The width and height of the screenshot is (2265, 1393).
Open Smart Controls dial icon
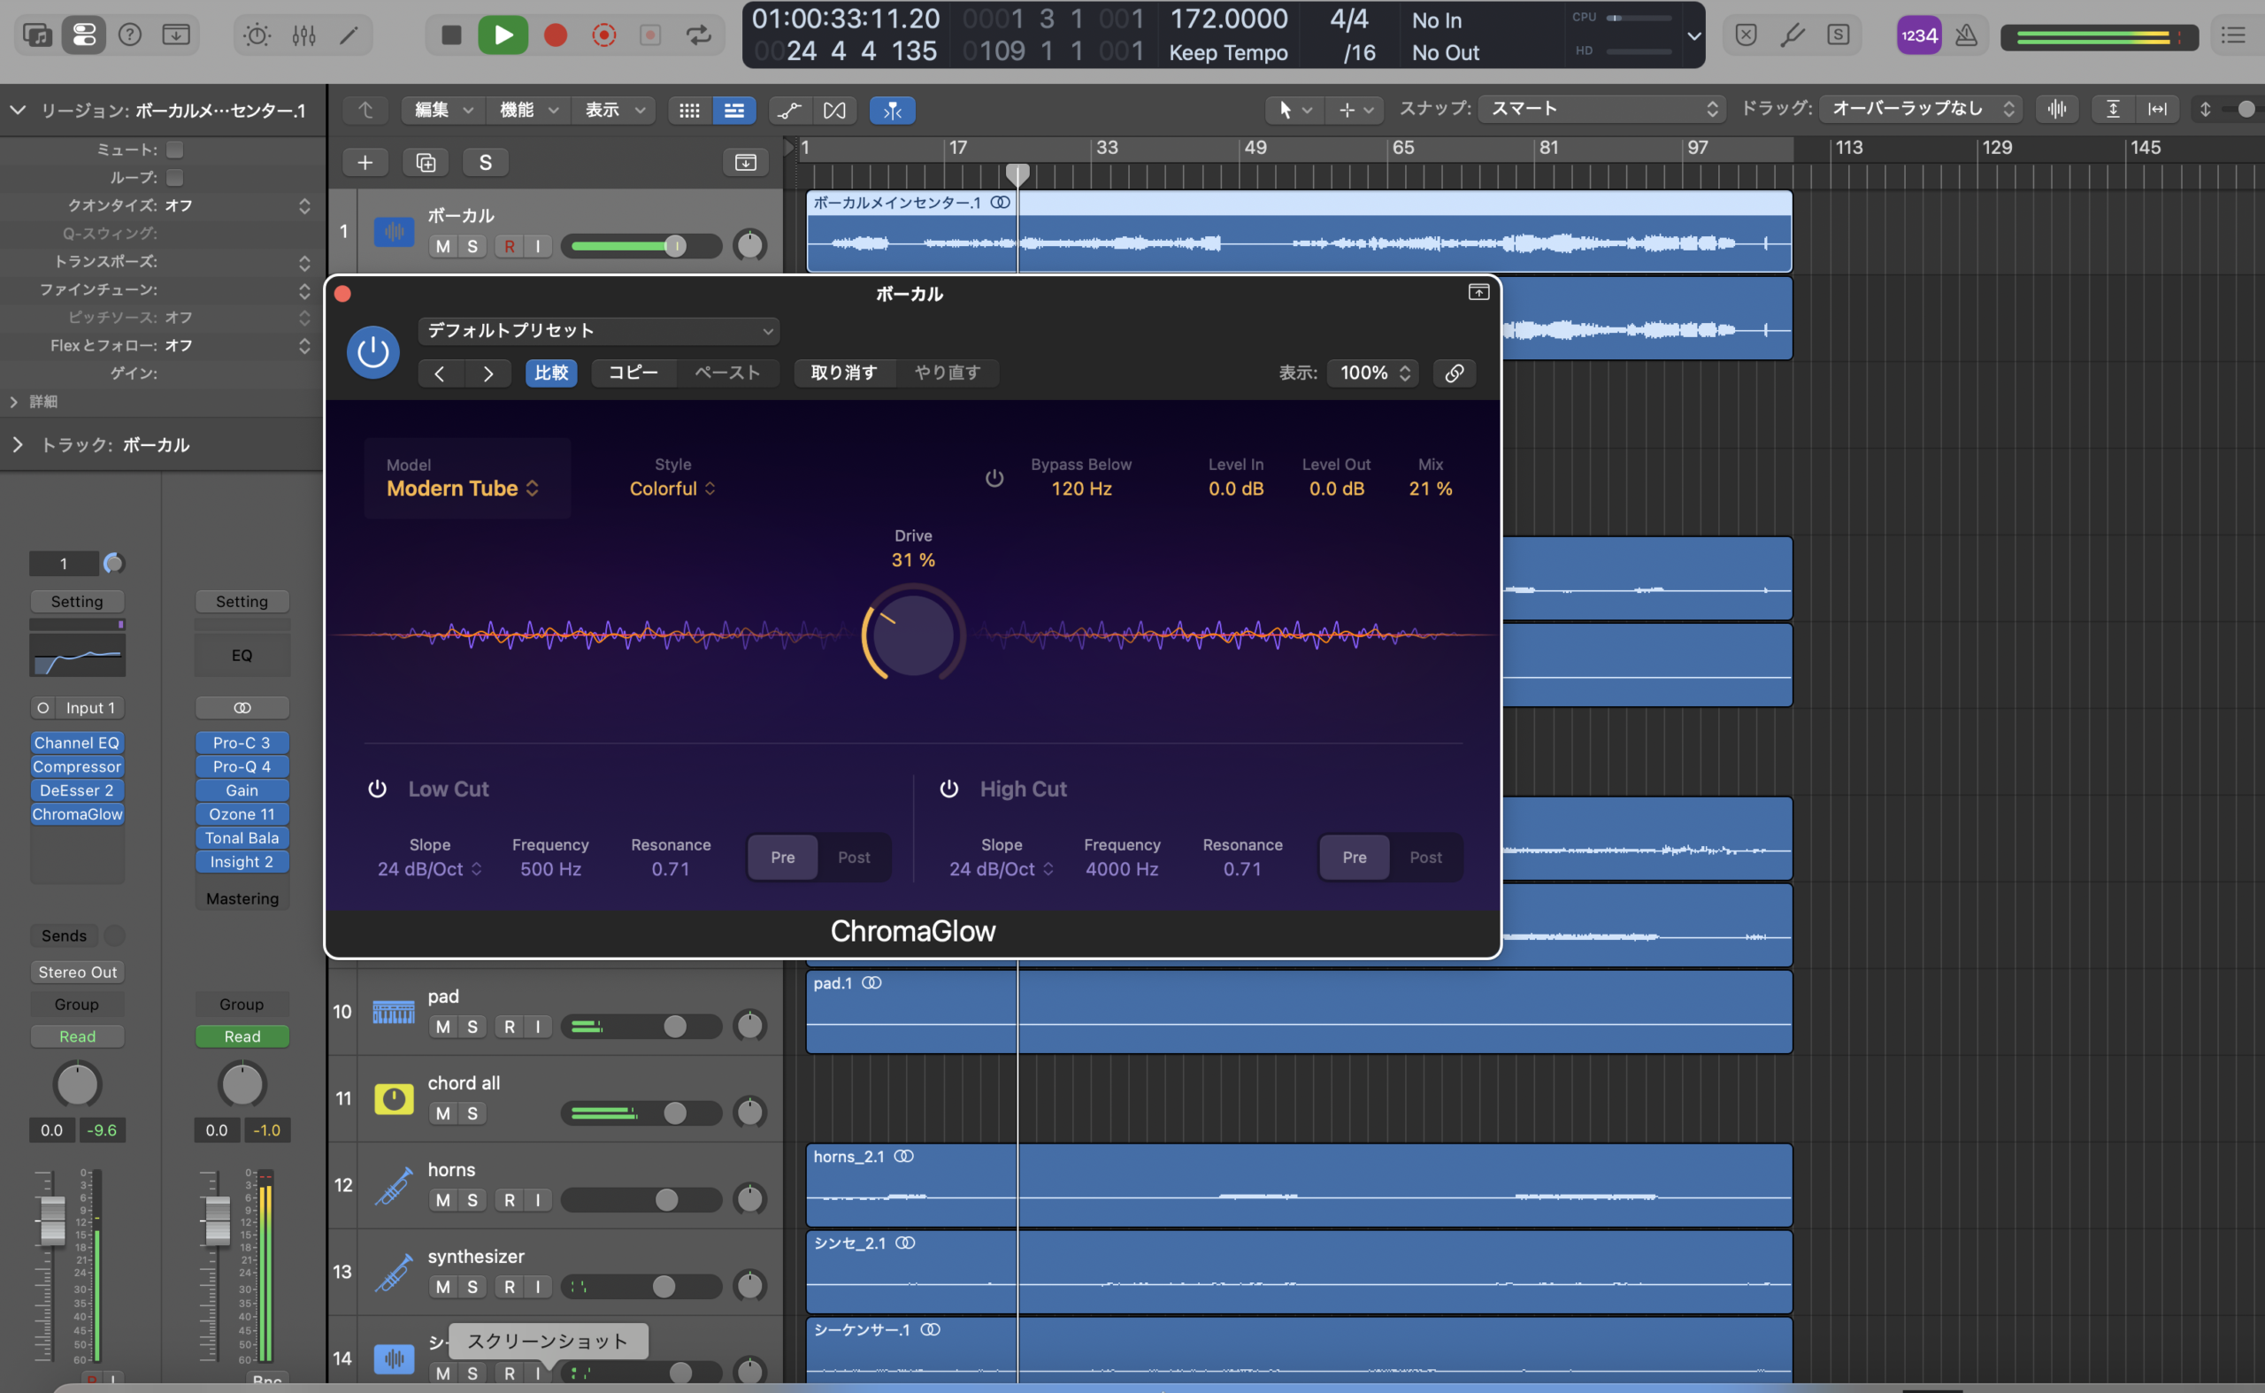pos(257,35)
